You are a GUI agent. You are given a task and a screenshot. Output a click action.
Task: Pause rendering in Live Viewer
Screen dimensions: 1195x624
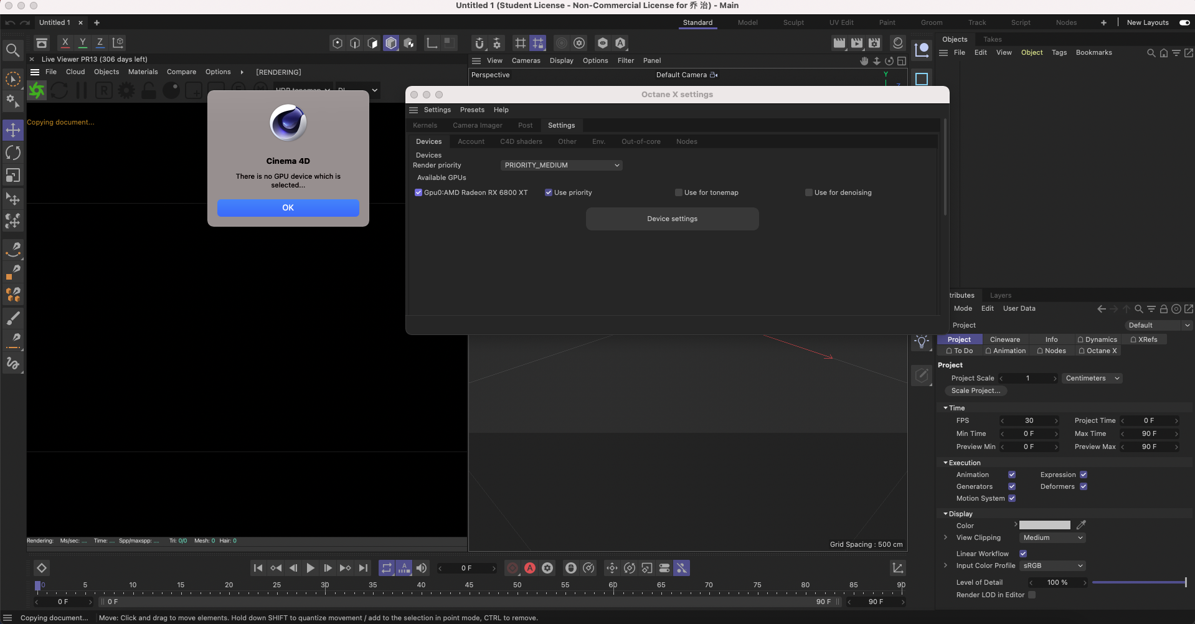point(82,90)
